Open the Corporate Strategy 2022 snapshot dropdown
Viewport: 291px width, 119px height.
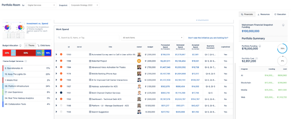(x=84, y=5)
